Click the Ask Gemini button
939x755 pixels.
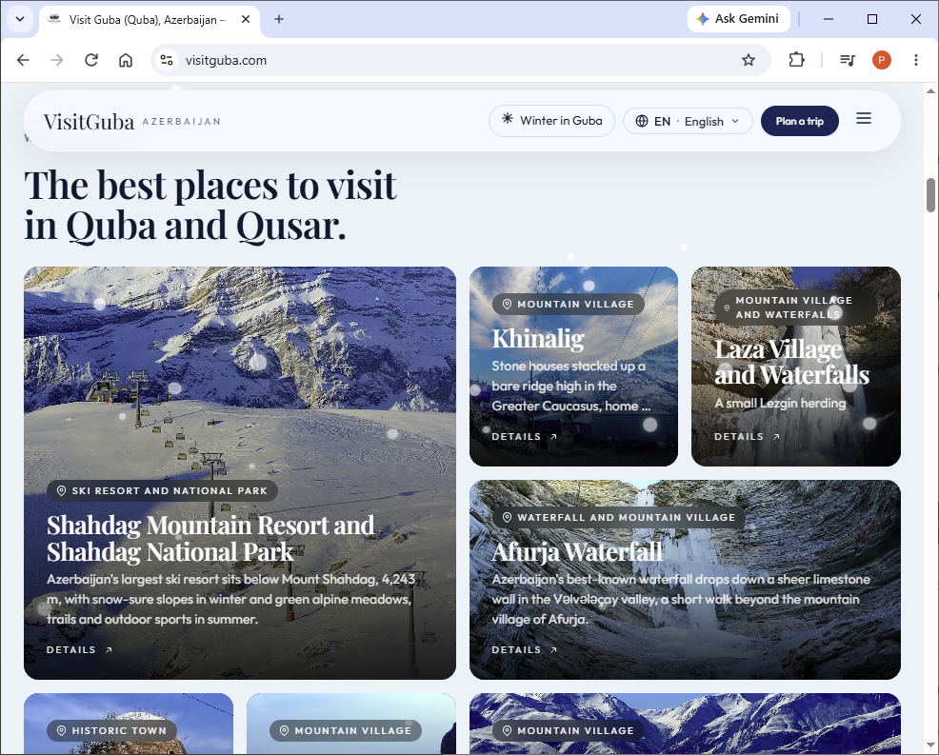738,19
